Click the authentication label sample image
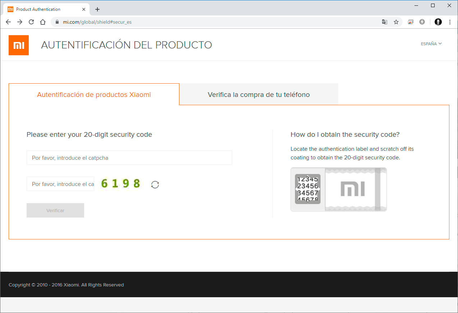Image resolution: width=458 pixels, height=313 pixels. (339, 190)
